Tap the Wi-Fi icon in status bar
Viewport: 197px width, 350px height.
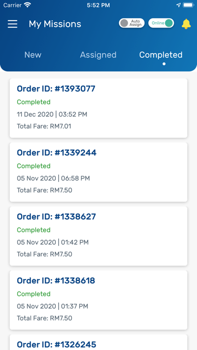point(28,5)
